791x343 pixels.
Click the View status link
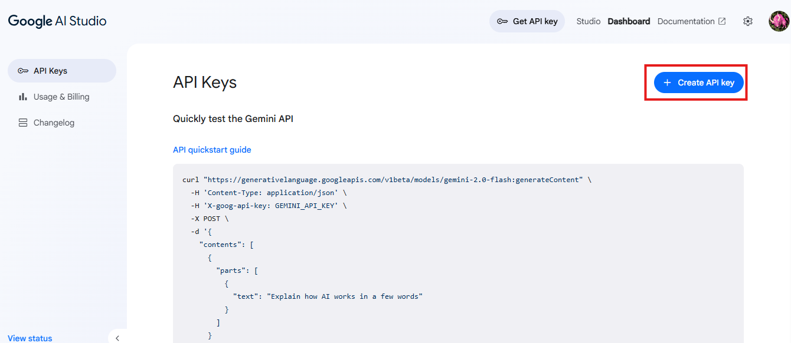click(x=30, y=338)
